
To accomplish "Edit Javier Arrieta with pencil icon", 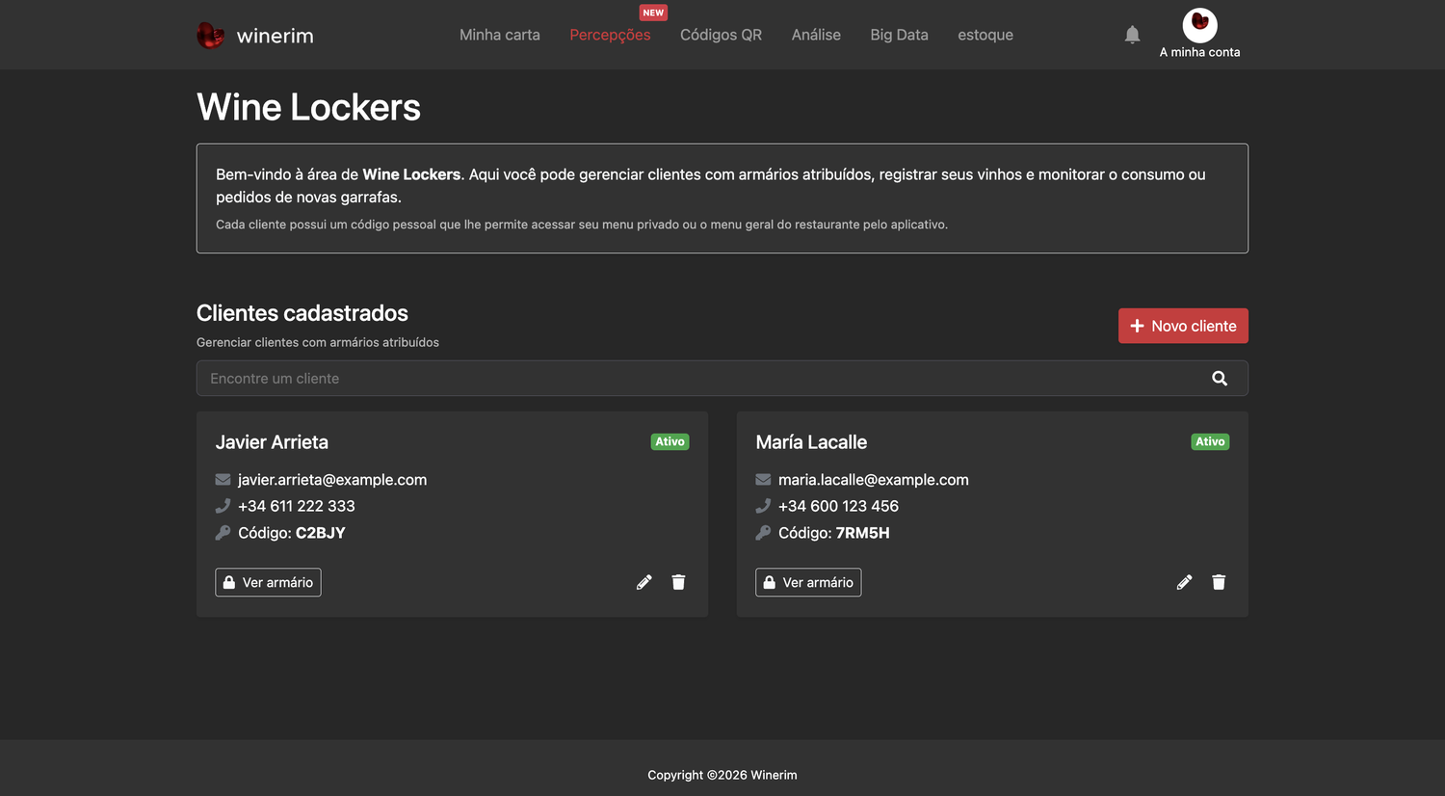I will (644, 582).
